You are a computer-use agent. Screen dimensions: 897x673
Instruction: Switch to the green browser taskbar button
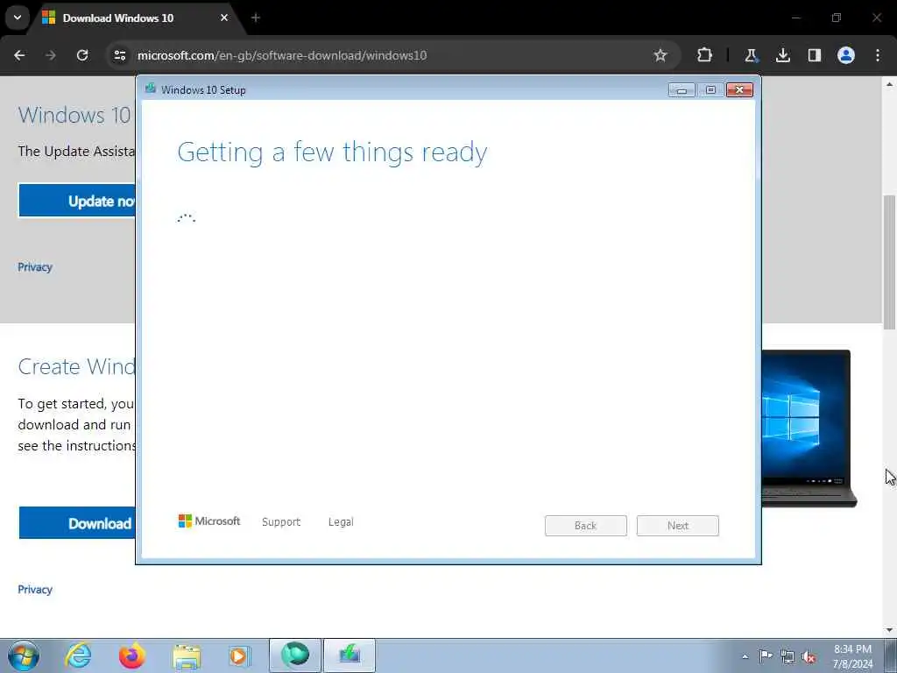pyautogui.click(x=295, y=655)
